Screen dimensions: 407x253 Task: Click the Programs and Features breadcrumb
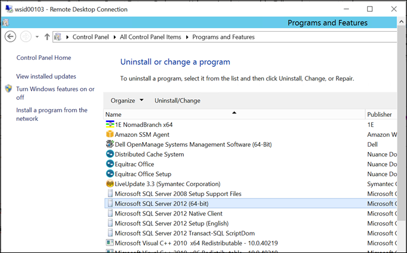click(223, 37)
